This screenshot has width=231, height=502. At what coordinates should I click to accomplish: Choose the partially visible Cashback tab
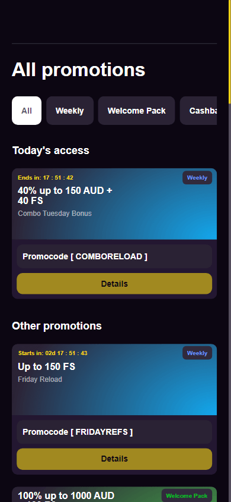[198, 111]
